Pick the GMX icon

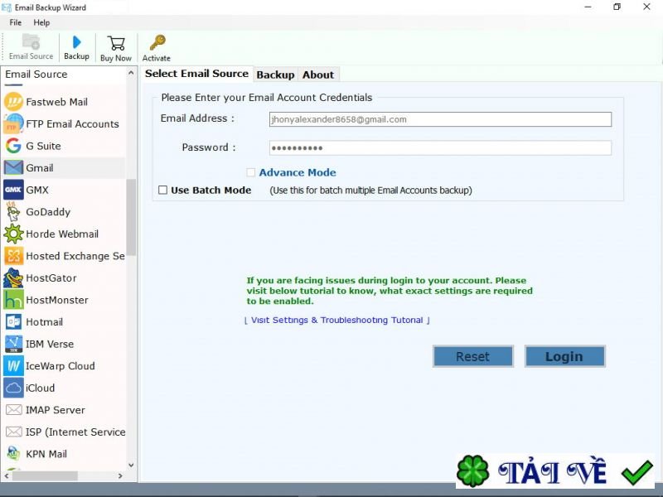pyautogui.click(x=13, y=190)
